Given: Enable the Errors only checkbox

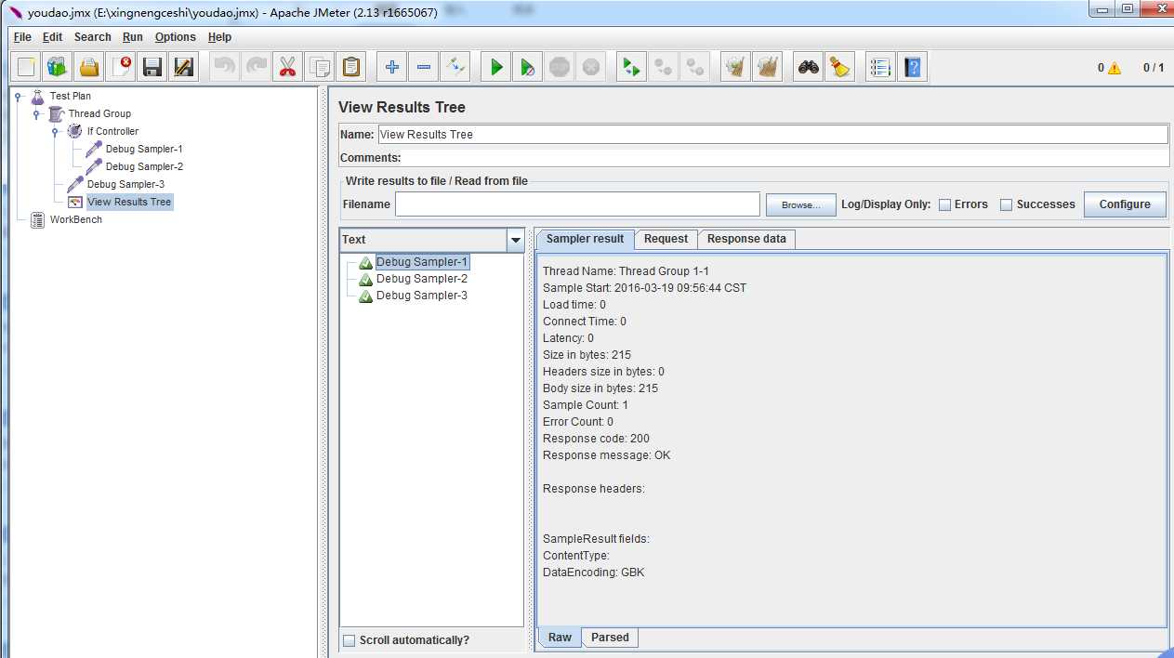Looking at the screenshot, I should 944,205.
